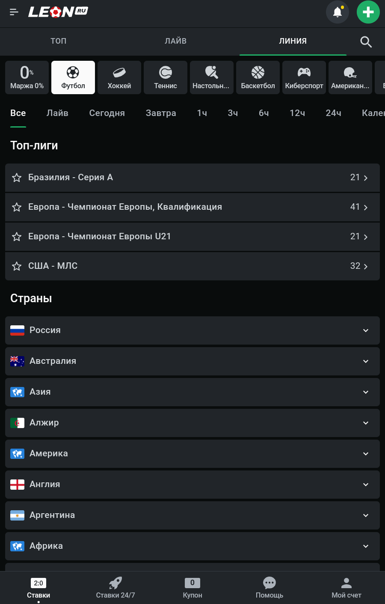Open notifications bell
The image size is (385, 604).
[338, 12]
